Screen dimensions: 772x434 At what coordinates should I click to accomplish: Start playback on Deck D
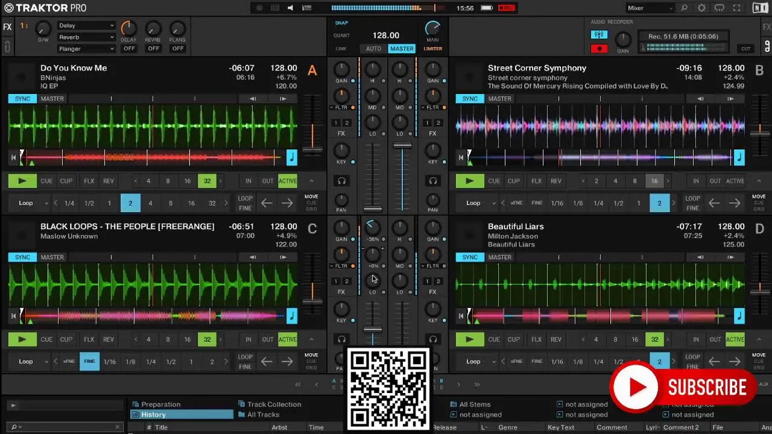470,339
